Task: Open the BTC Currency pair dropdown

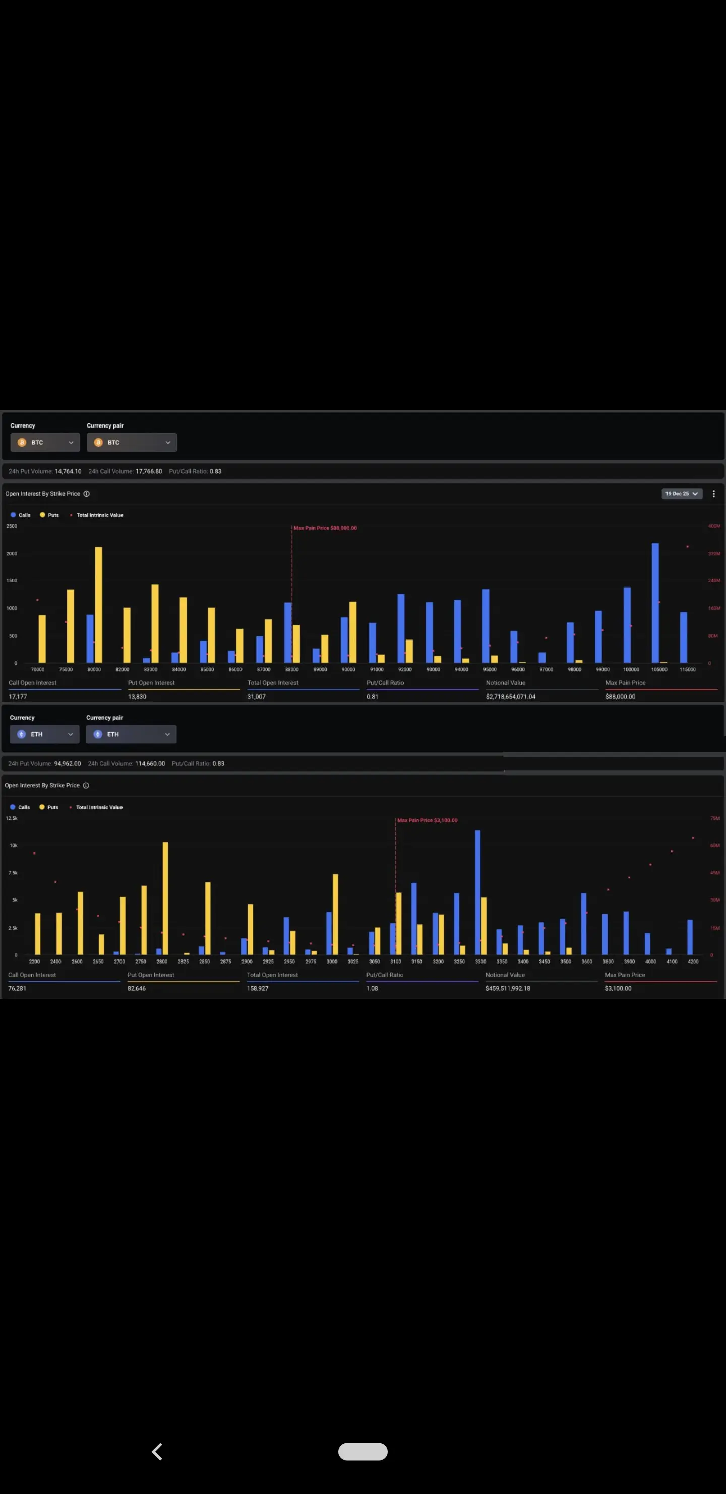Action: [x=132, y=442]
